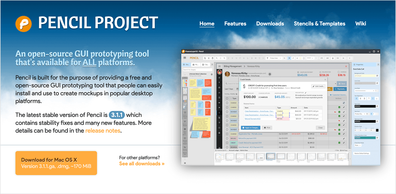Click the Edit Credit... button
The image size is (396, 194).
coord(318,86)
